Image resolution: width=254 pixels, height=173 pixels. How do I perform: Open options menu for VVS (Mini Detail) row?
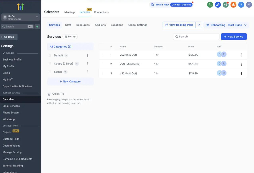[x=241, y=64]
